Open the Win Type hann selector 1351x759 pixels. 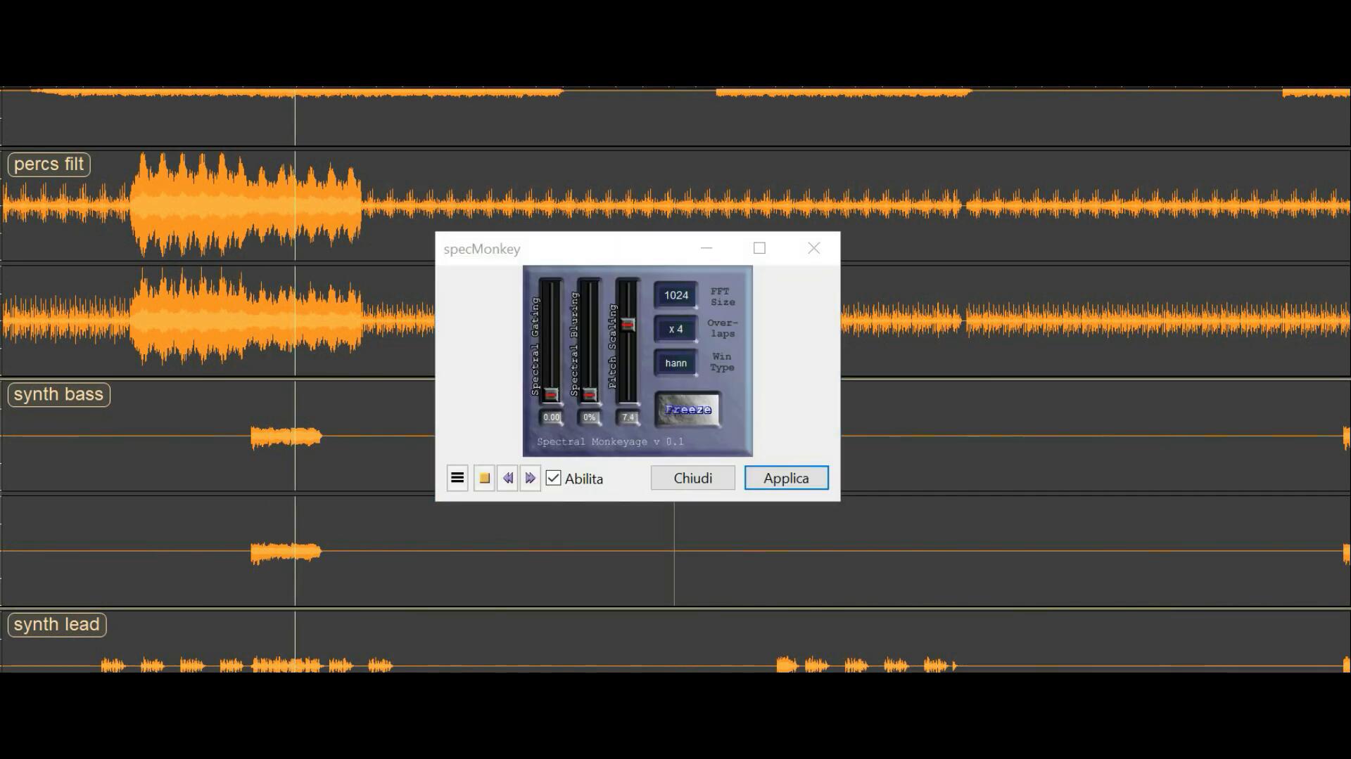675,363
